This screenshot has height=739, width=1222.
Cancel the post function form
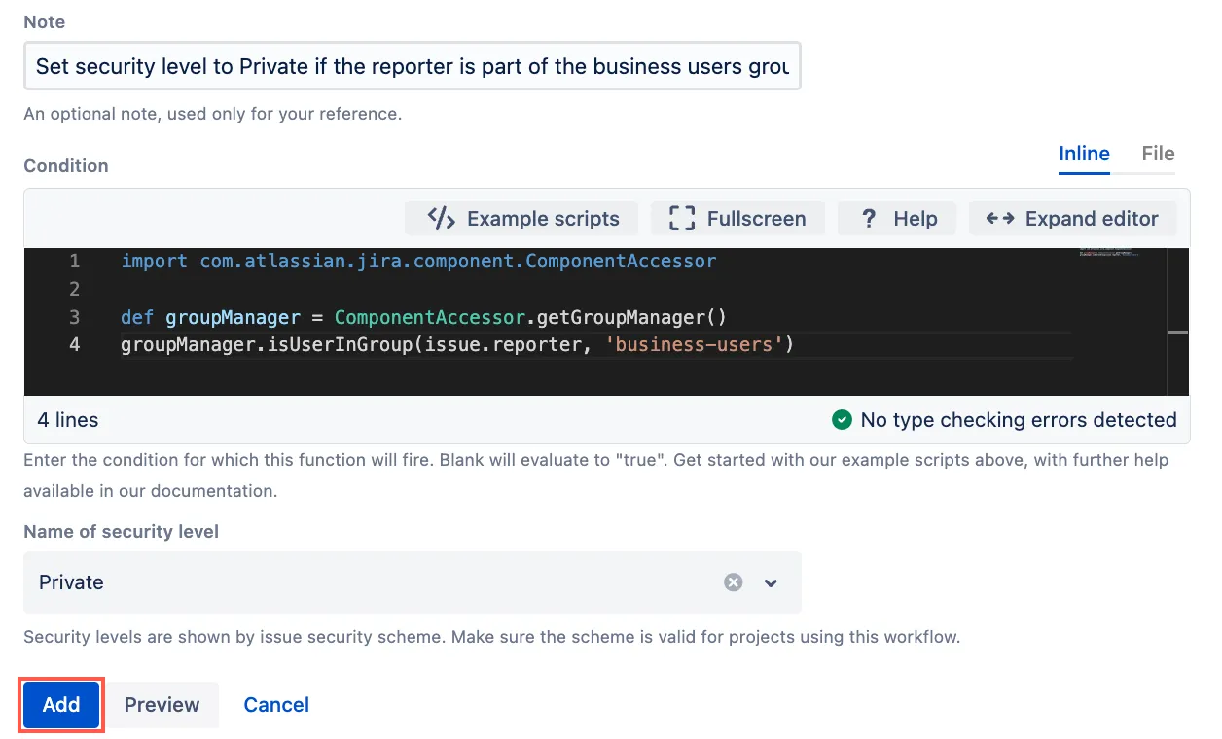tap(276, 705)
